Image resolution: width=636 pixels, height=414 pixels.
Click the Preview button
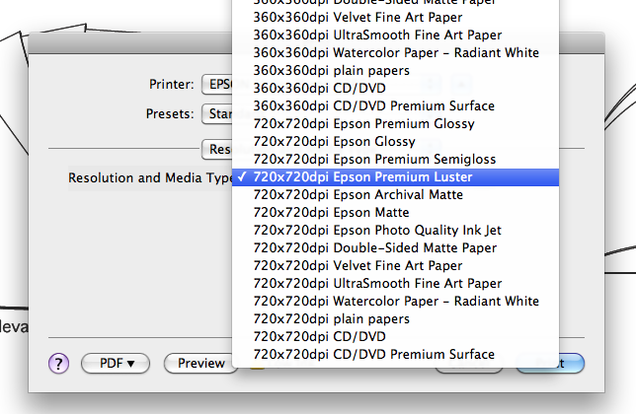[200, 363]
